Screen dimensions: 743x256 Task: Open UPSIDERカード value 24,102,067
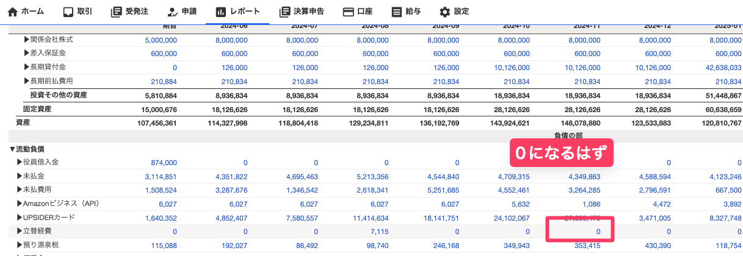(512, 218)
